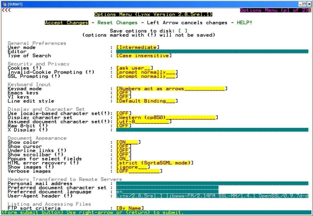Image resolution: width=313 pixels, height=216 pixels.
Task: Click Keyboard Input section heading
Action: point(29,84)
